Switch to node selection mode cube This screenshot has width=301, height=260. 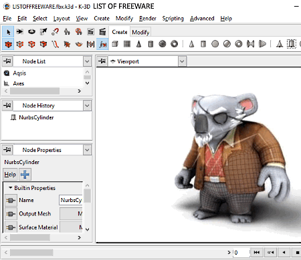tap(8, 44)
